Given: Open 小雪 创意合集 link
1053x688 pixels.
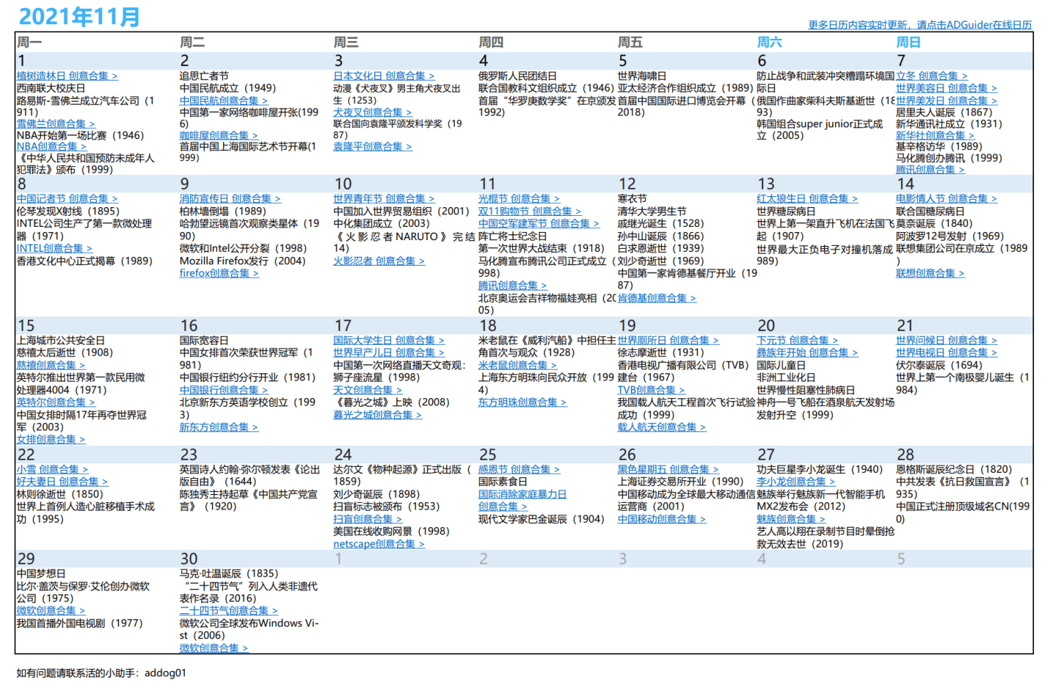Looking at the screenshot, I should (x=53, y=470).
